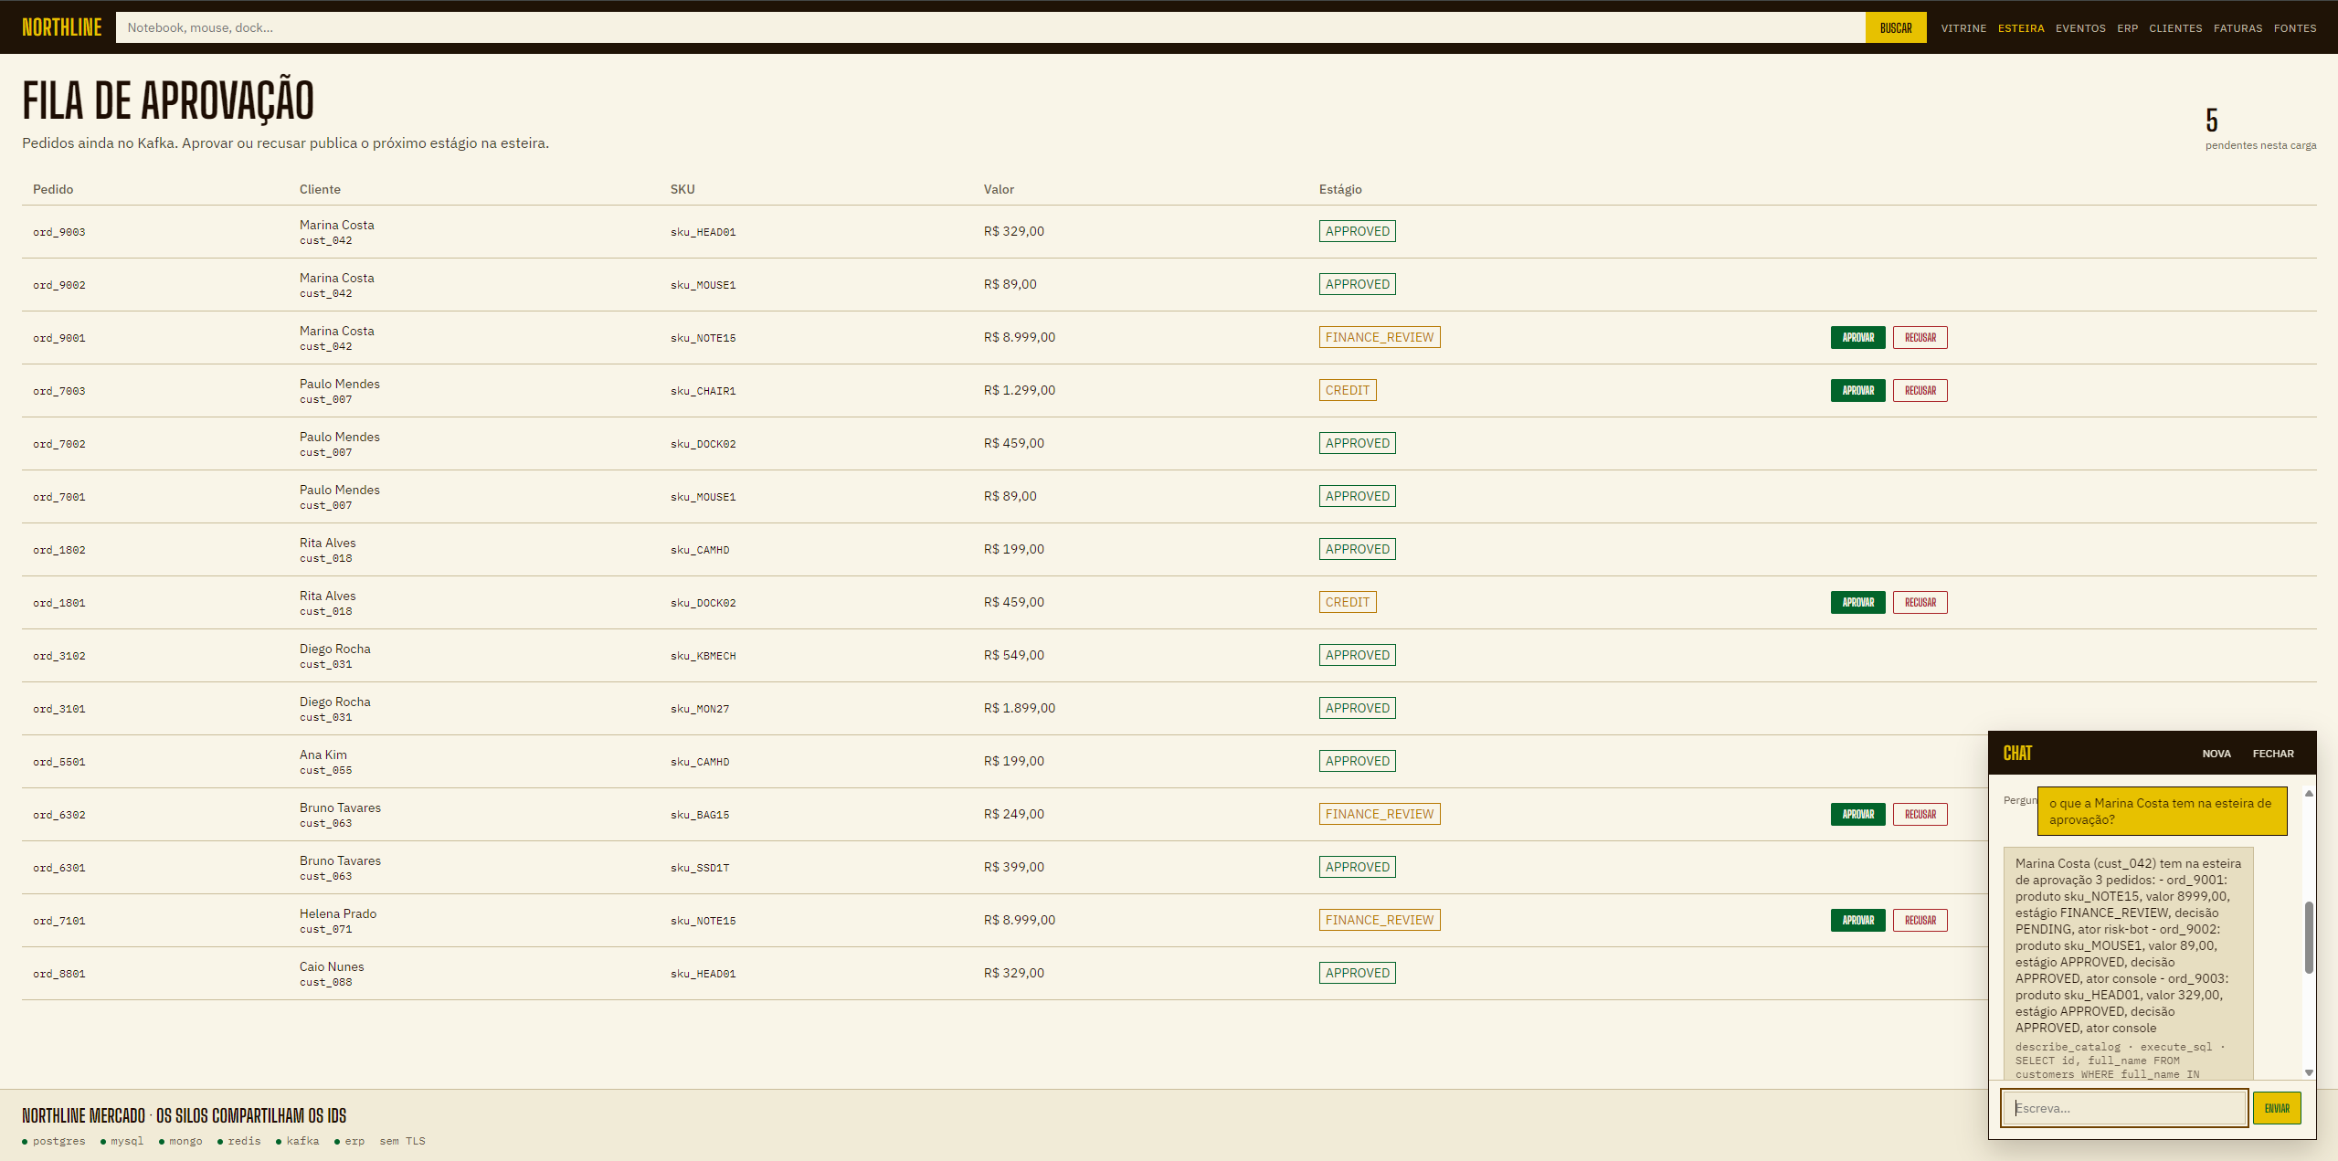Navigate to CLIENTES
This screenshot has height=1161, width=2338.
point(2175,28)
